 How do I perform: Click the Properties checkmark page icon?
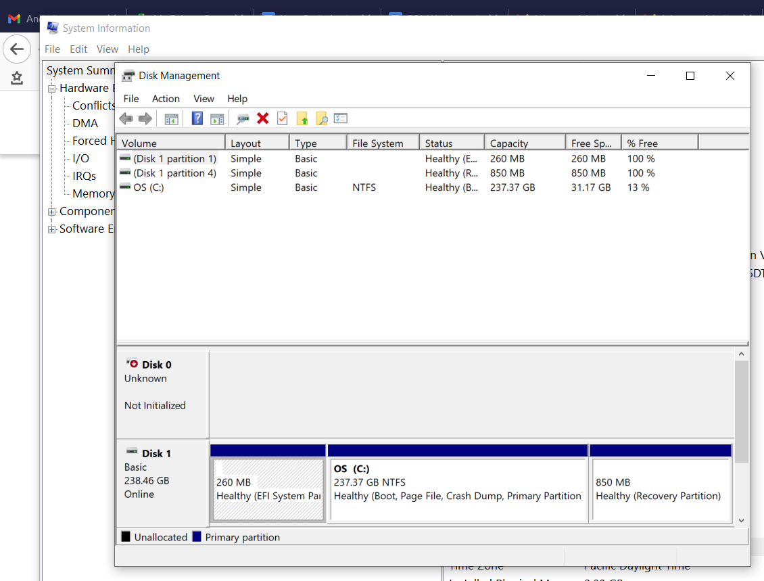[x=282, y=118]
